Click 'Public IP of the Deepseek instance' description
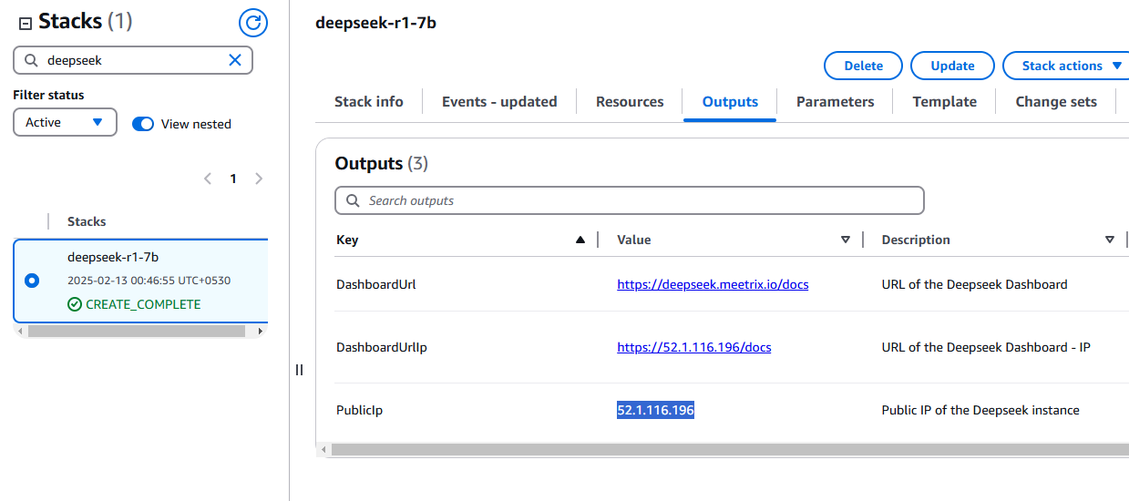 (980, 411)
